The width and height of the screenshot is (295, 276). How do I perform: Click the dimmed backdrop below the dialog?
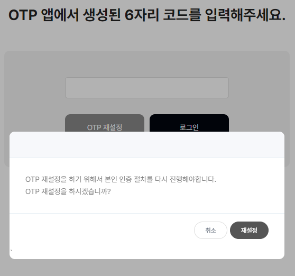click(x=147, y=268)
